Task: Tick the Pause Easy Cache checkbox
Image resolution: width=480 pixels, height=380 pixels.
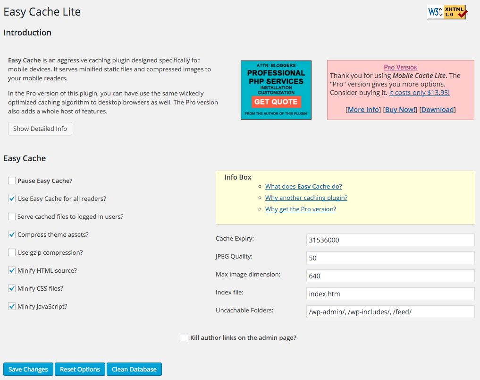Action: click(12, 181)
